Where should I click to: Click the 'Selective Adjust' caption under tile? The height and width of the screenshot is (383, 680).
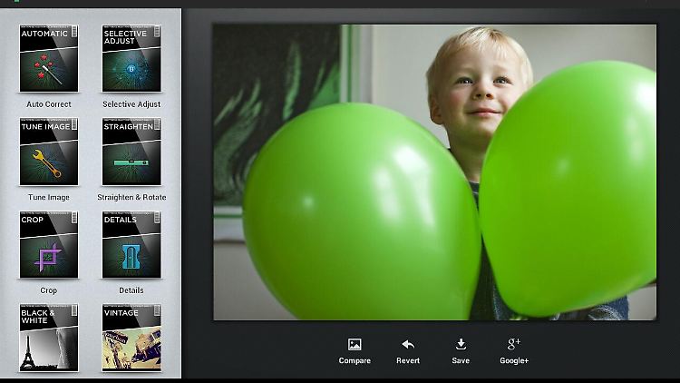click(x=131, y=104)
